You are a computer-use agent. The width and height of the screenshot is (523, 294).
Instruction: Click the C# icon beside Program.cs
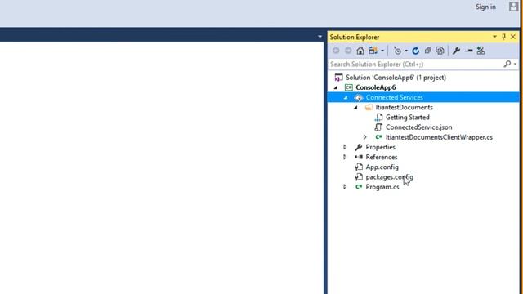(x=359, y=187)
